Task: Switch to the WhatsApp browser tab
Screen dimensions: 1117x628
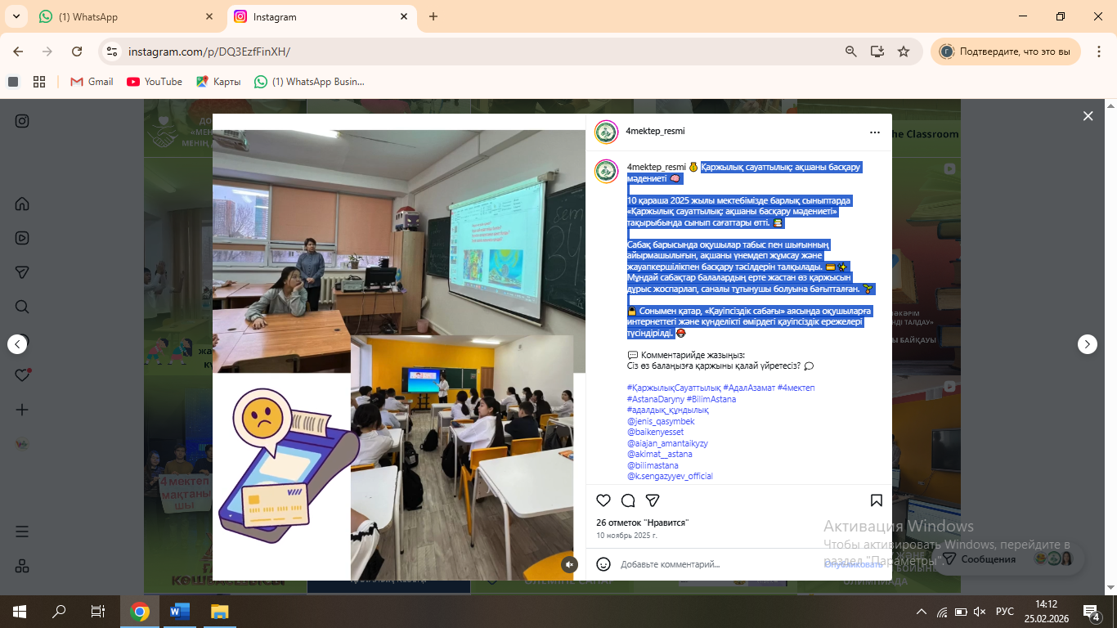Action: coord(123,16)
